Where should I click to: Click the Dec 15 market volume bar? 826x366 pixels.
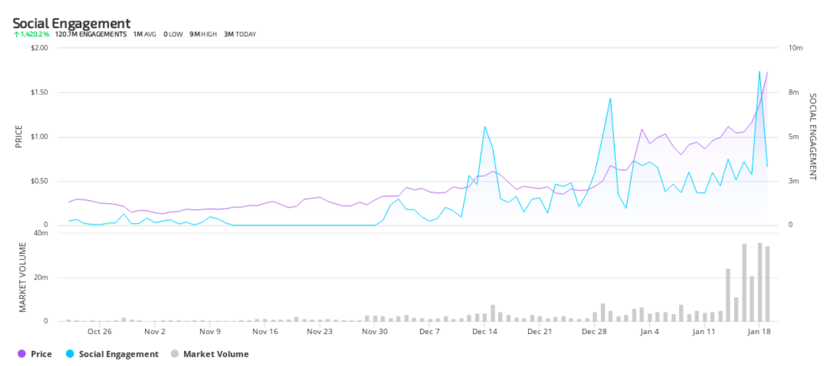coord(493,313)
